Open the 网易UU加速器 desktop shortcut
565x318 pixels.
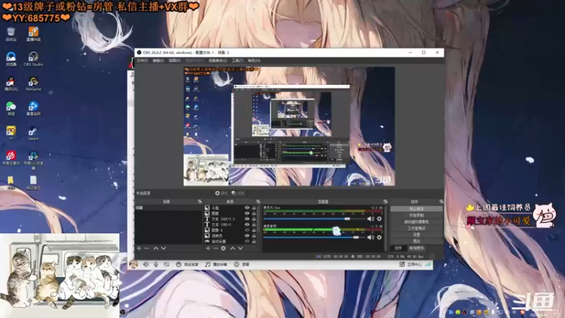coord(33,160)
